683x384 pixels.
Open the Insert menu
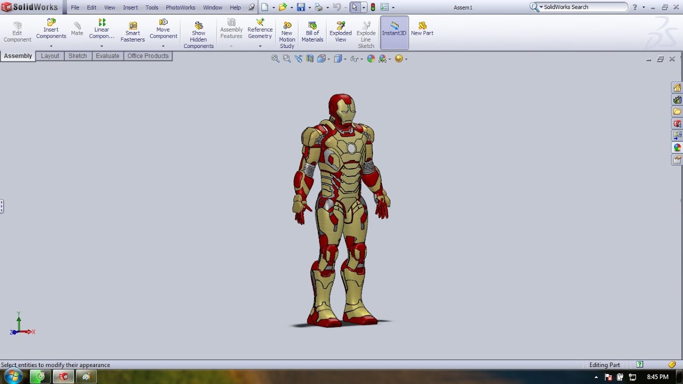pyautogui.click(x=130, y=7)
